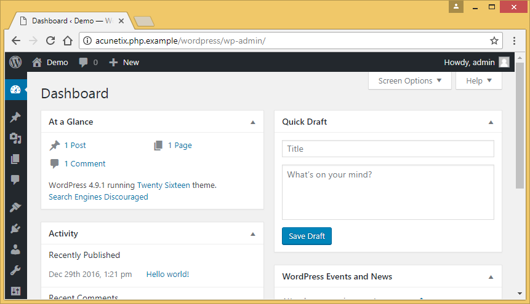The image size is (530, 304).
Task: Expand the Help dropdown
Action: point(479,81)
